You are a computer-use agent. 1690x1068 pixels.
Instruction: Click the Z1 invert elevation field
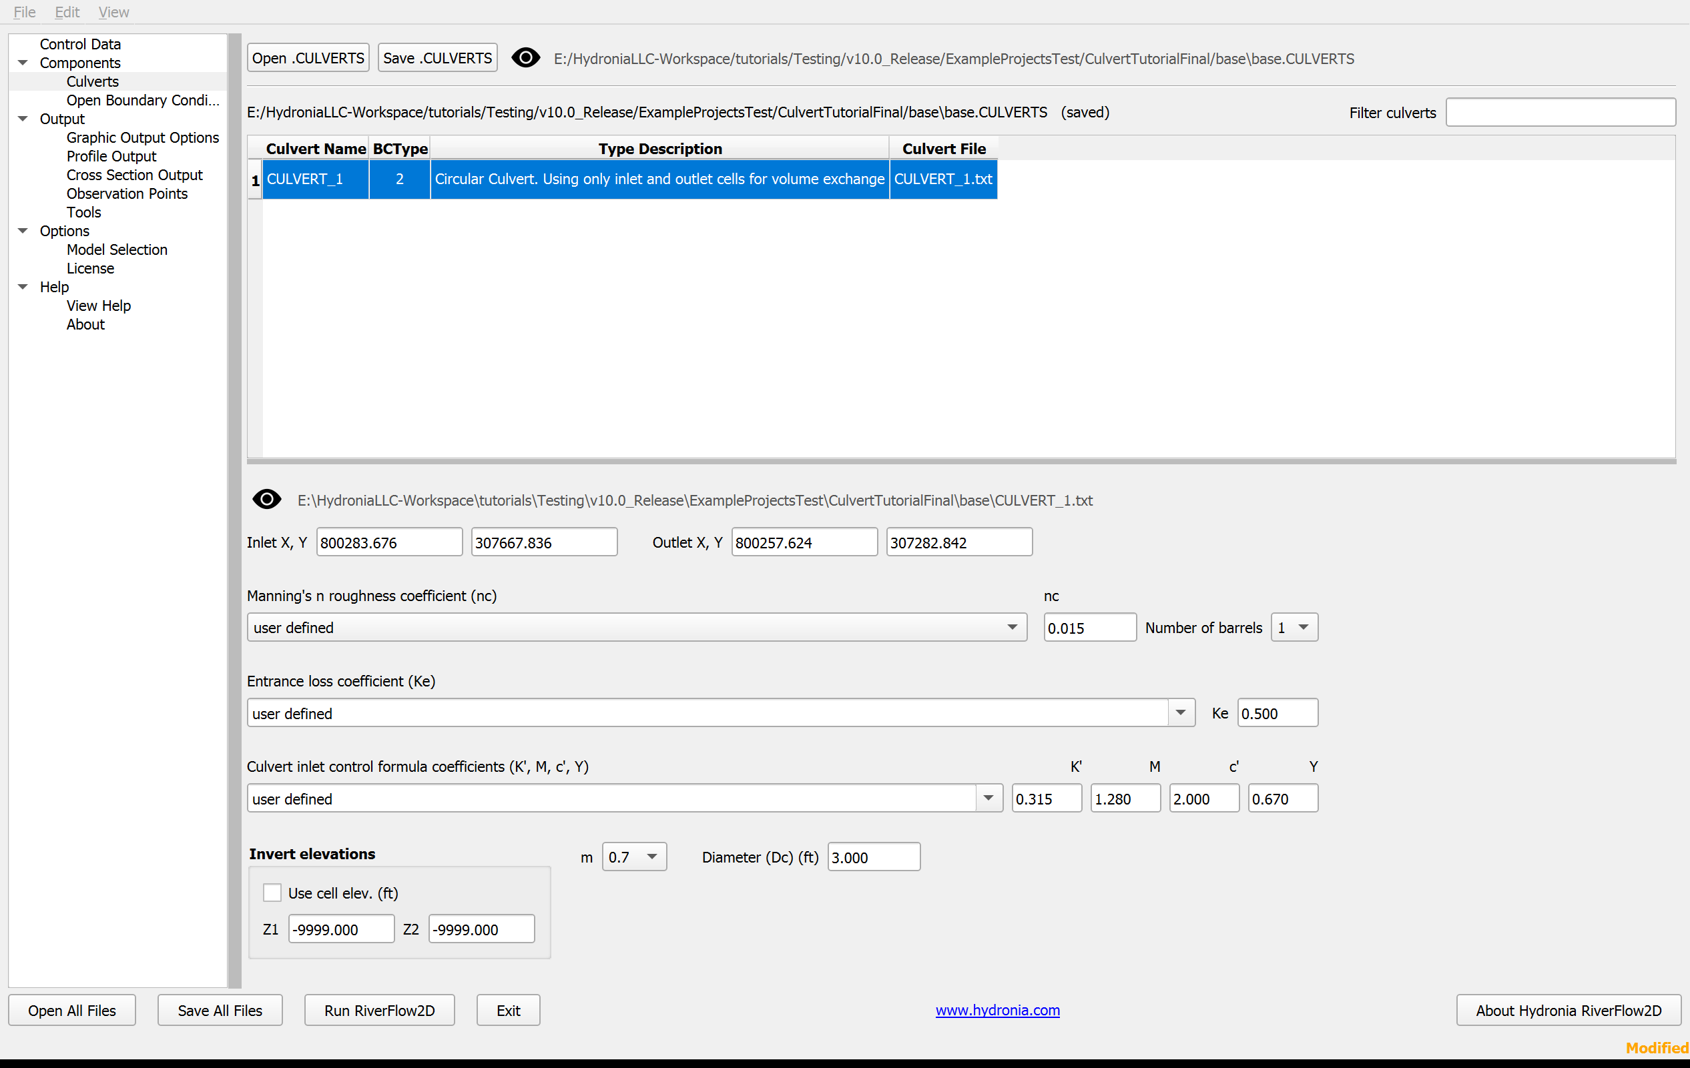coord(341,929)
